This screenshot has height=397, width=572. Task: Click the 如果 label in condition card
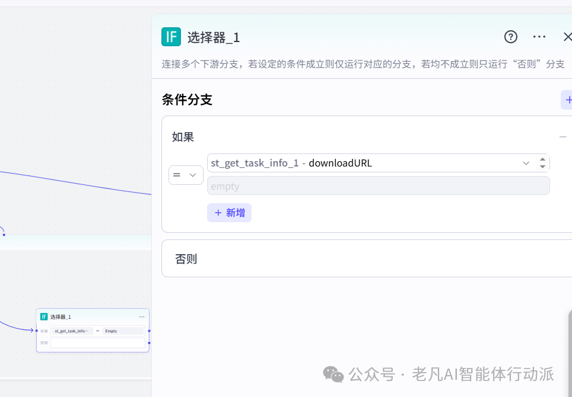point(183,137)
